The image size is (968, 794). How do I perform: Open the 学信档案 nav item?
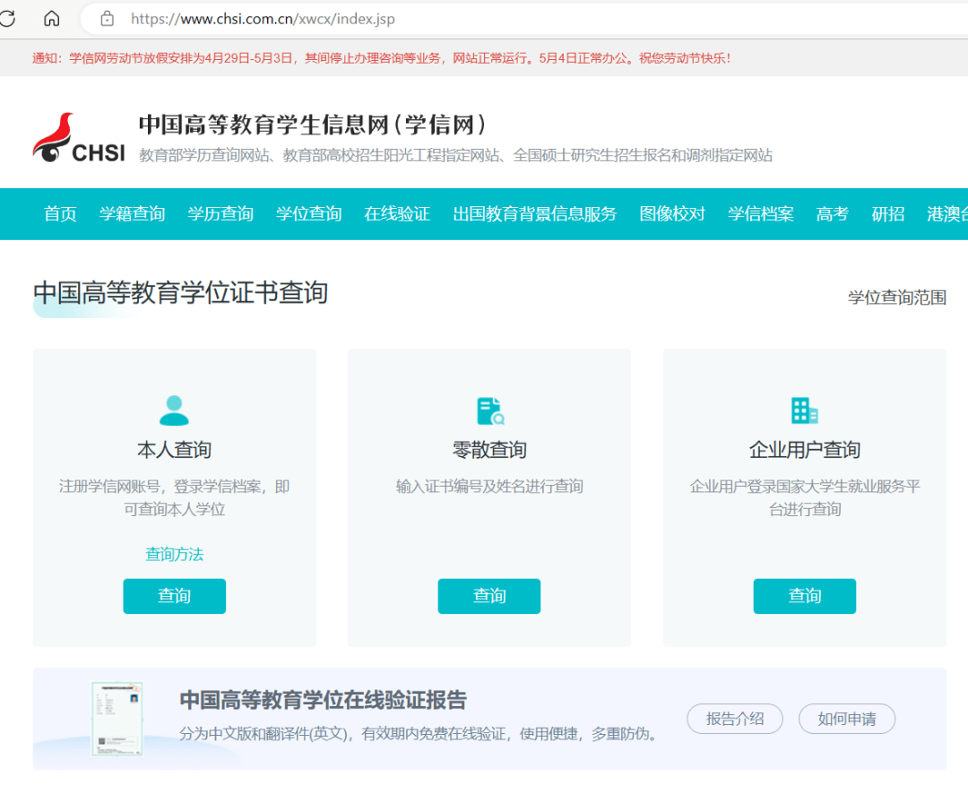(761, 213)
